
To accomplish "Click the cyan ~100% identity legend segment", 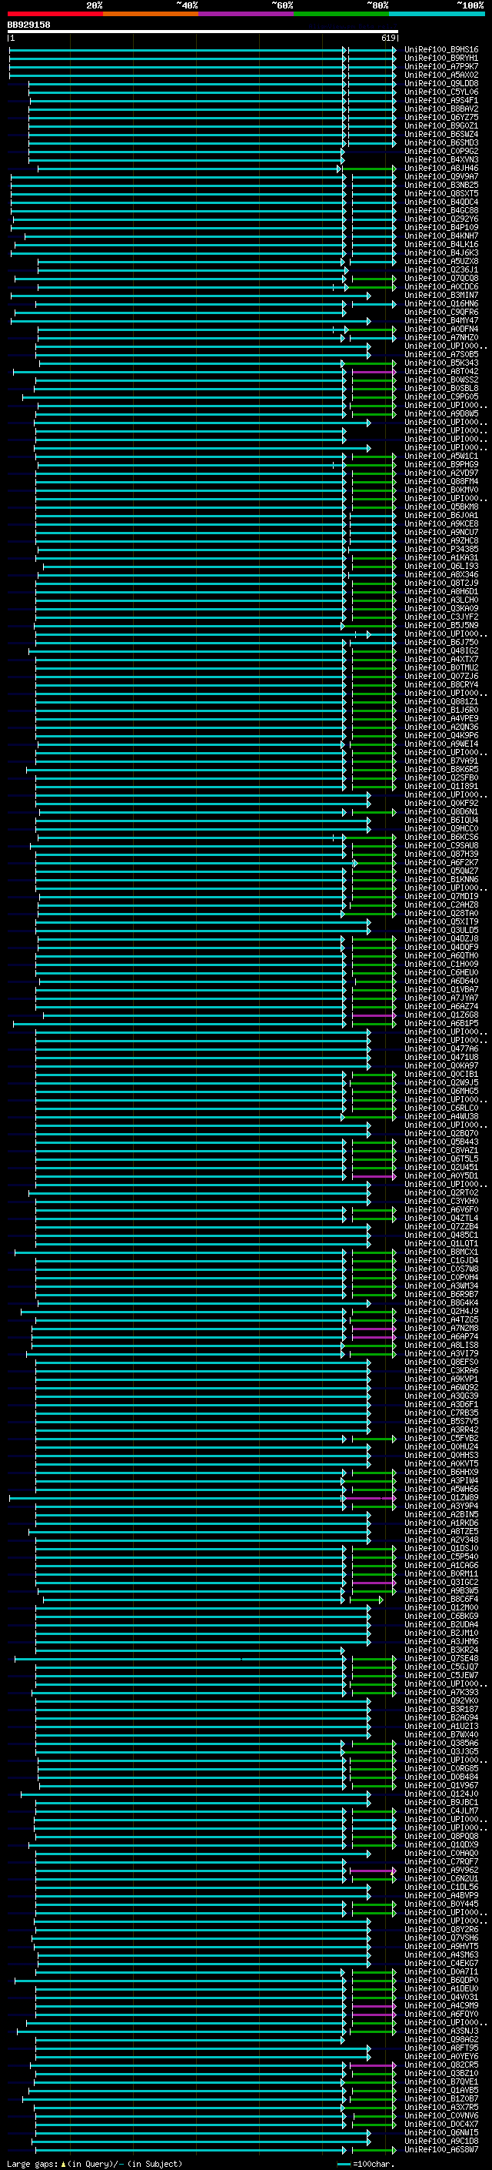I will tap(437, 14).
